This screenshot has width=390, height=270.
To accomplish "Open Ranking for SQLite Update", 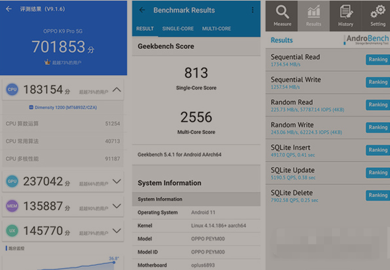I will (378, 173).
